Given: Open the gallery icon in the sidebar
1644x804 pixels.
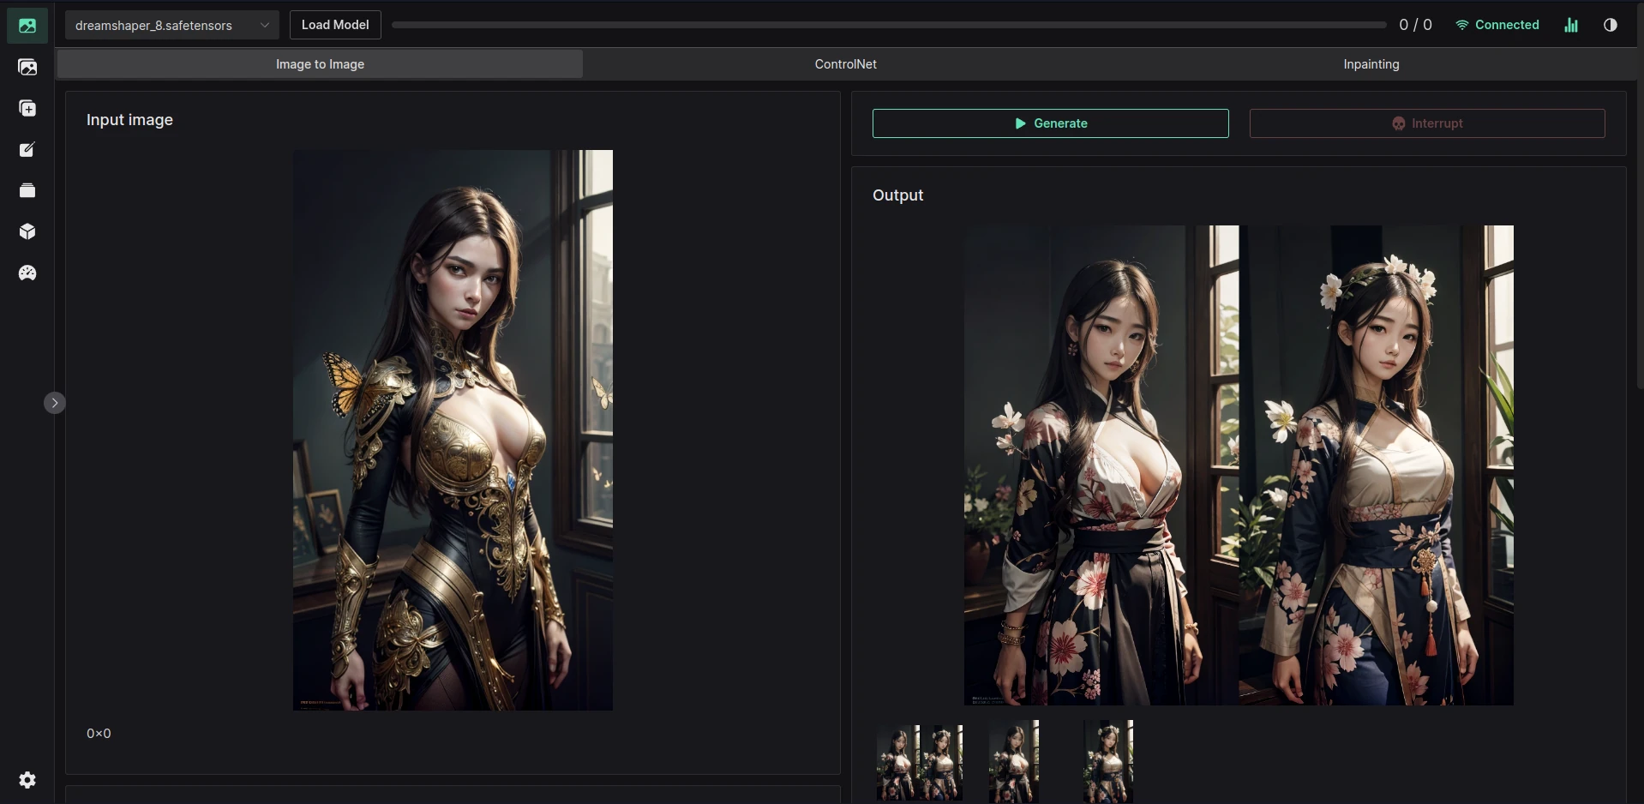Looking at the screenshot, I should coord(28,68).
